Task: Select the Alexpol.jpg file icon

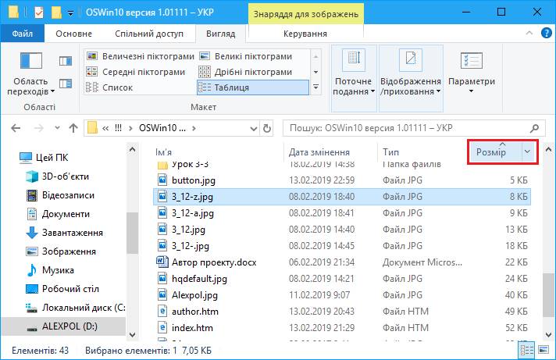Action: tap(162, 294)
